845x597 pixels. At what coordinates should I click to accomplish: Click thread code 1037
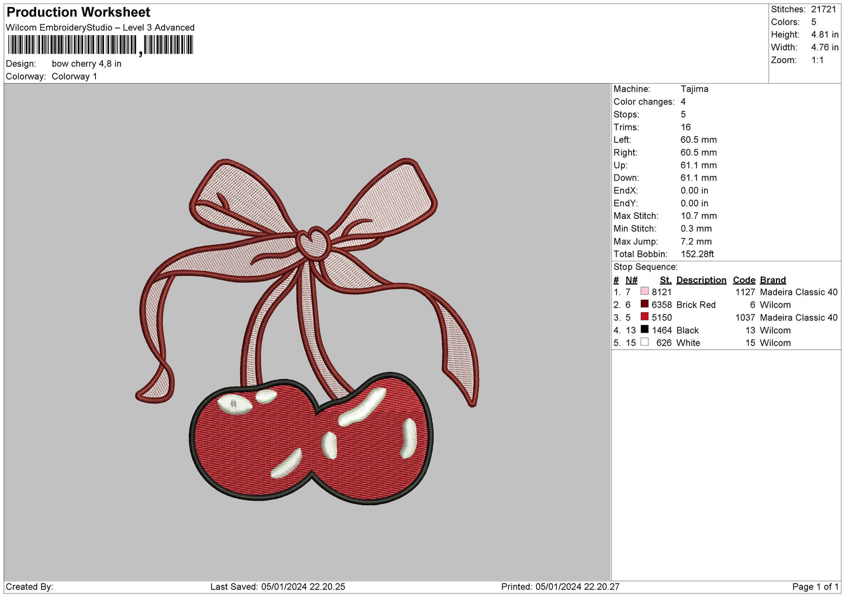pos(745,318)
